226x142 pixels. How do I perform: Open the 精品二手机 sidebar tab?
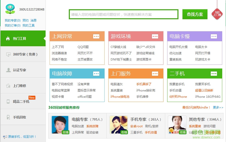[23, 101]
